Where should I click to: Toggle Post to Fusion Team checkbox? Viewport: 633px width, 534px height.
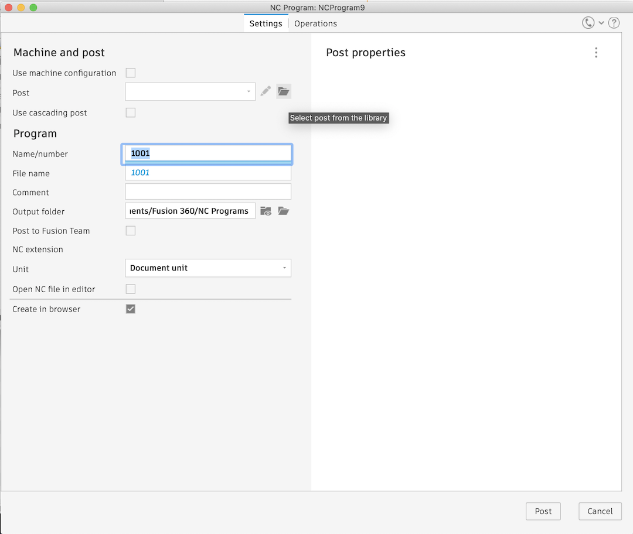tap(130, 231)
